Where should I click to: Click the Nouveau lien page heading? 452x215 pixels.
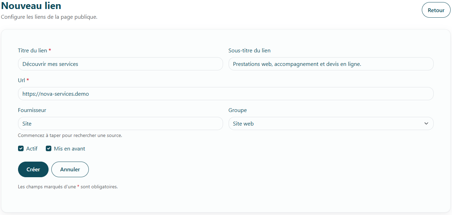pyautogui.click(x=31, y=6)
